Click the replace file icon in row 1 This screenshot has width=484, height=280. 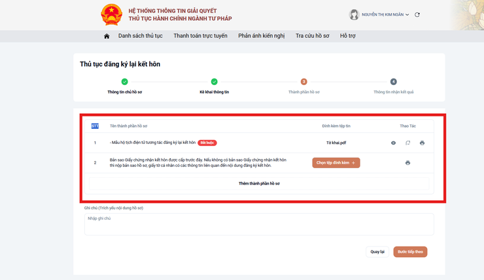click(x=407, y=143)
